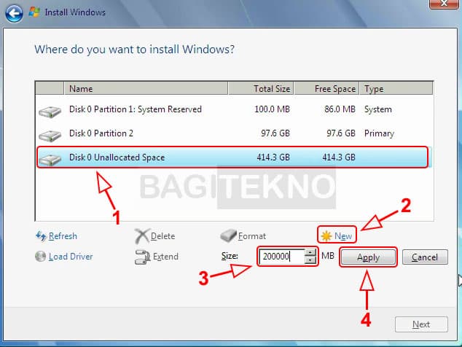Click the 86.0 MB free space cell
This screenshot has height=347, width=462.
point(340,109)
